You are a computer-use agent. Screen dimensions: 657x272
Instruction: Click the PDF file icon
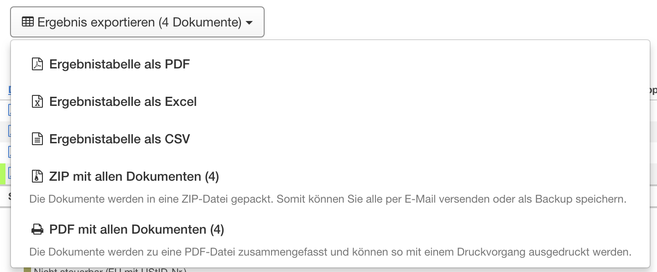click(x=37, y=64)
